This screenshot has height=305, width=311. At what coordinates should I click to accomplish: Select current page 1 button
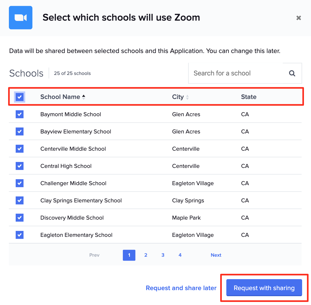(129, 255)
